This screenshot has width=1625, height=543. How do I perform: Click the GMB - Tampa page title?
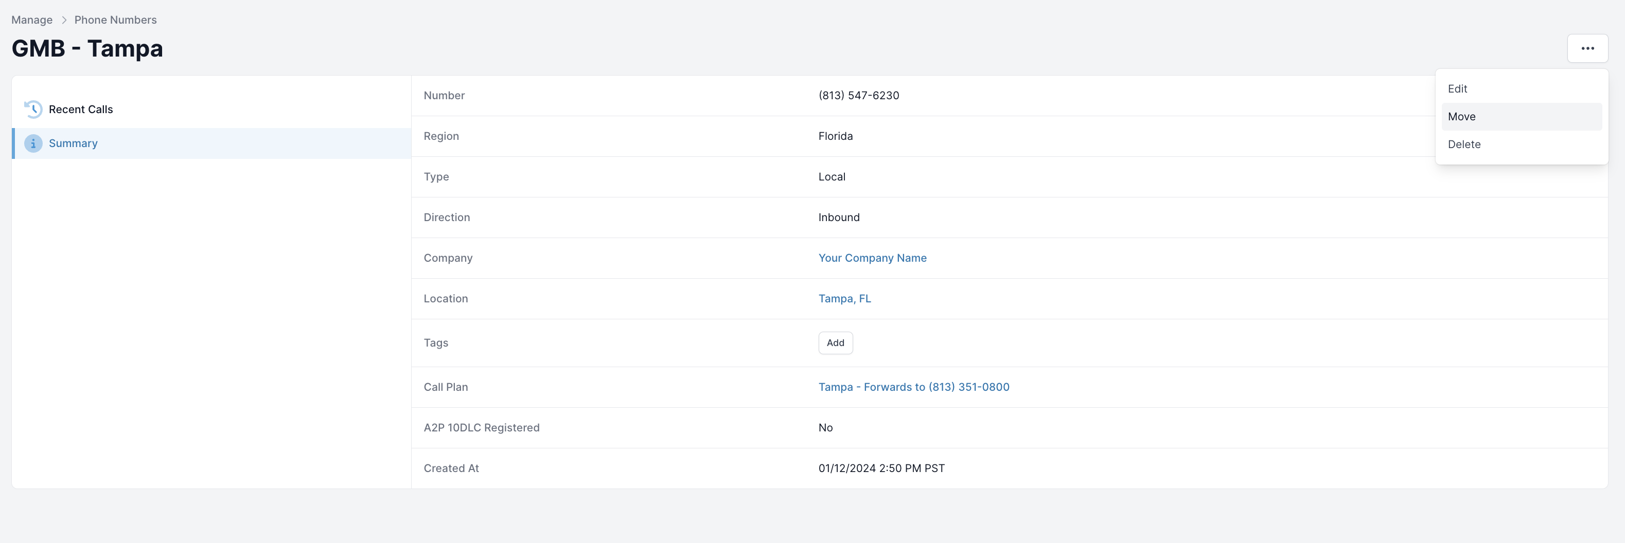coord(87,48)
